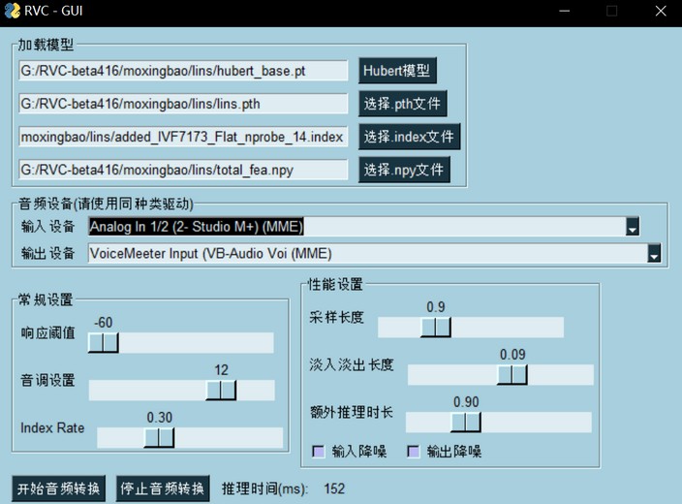The image size is (682, 504).
Task: Click the 性能设置 group label
Action: (335, 284)
